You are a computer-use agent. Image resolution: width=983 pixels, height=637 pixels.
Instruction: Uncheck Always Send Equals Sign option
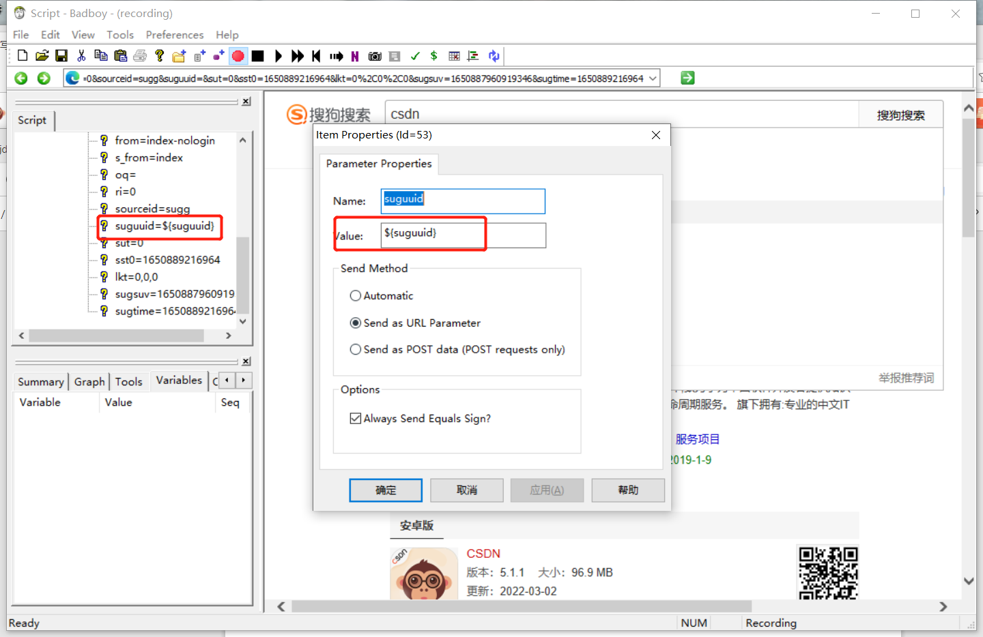pyautogui.click(x=355, y=418)
